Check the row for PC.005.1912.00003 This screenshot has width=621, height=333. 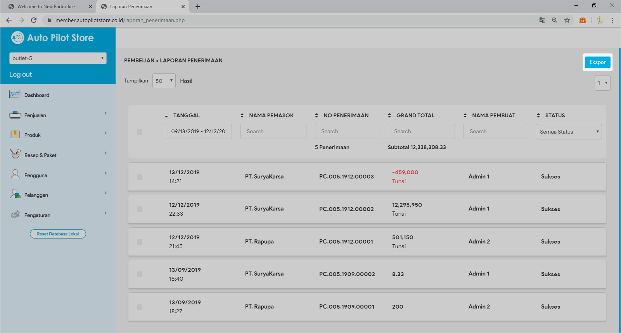pos(140,177)
